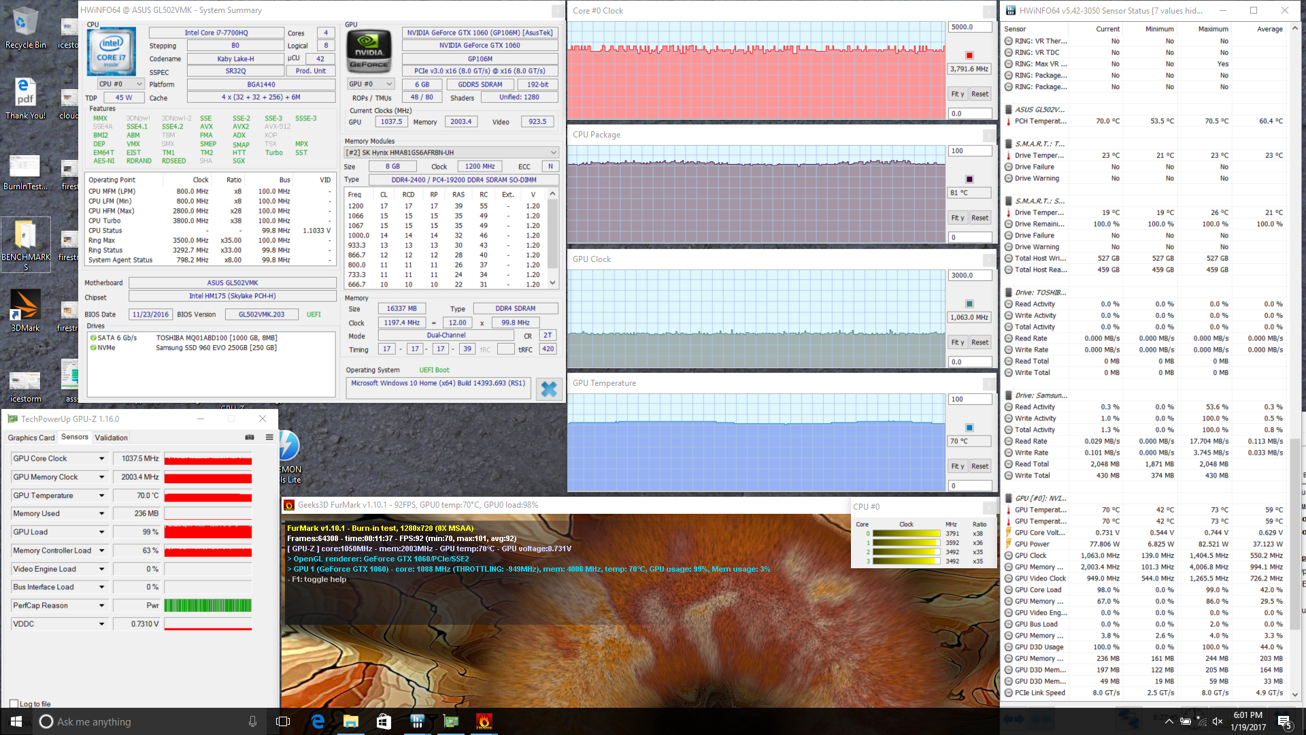Select the Samsung SSD 960 EVO drive entry
The width and height of the screenshot is (1306, 735).
tap(211, 348)
